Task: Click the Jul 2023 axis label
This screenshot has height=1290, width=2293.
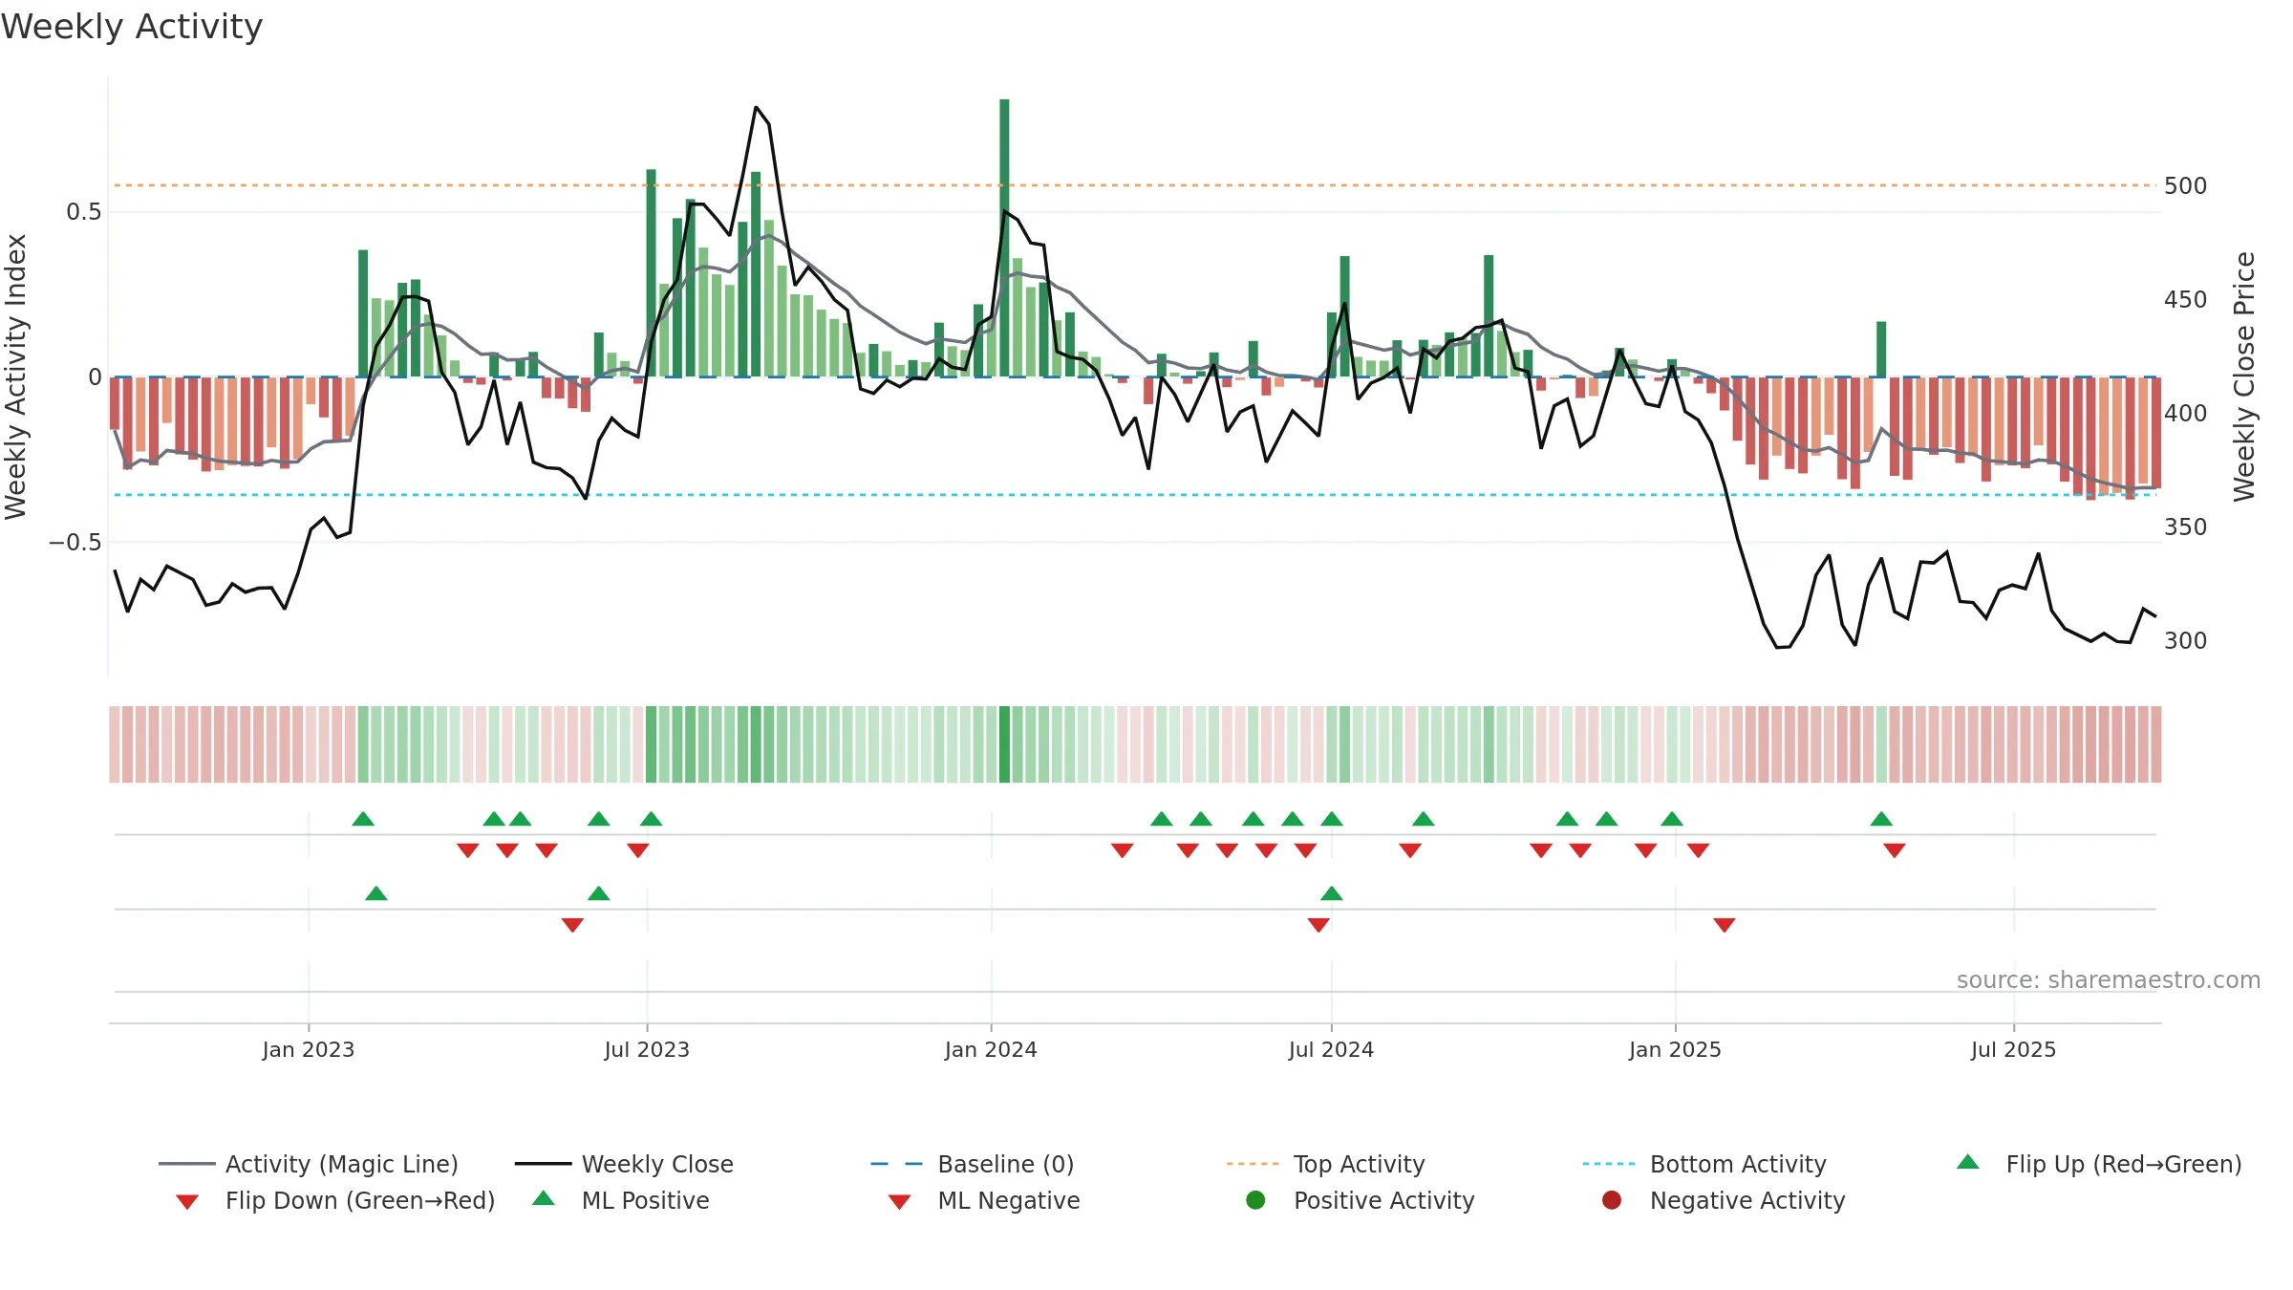Action: click(647, 1049)
